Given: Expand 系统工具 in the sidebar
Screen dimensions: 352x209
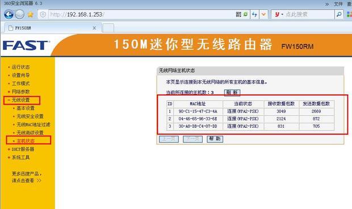Looking at the screenshot, I should click(x=20, y=157).
